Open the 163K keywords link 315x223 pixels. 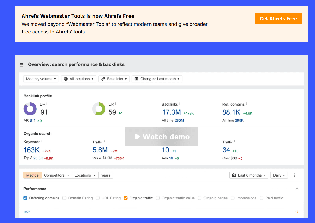click(31, 150)
